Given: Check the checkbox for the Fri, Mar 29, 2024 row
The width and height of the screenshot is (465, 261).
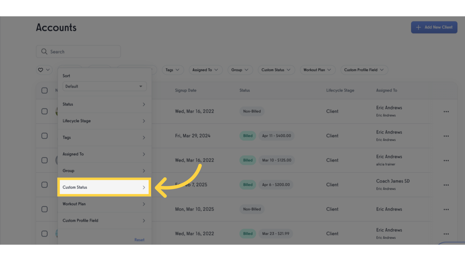Looking at the screenshot, I should click(45, 136).
